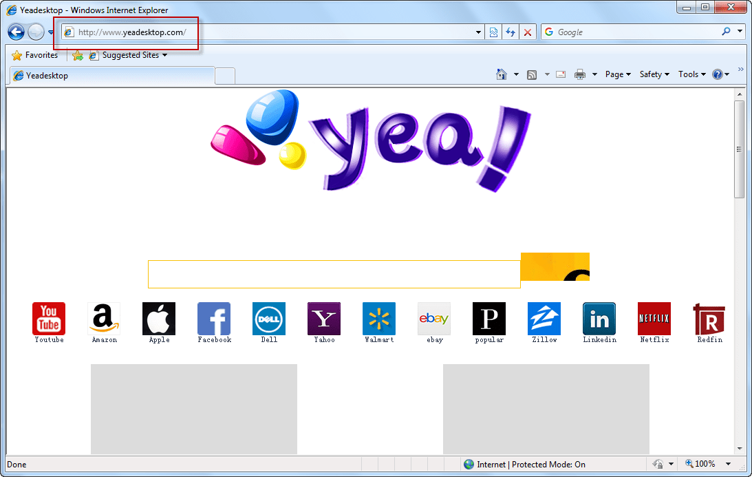Click the scrollbar up arrow
752x477 pixels.
point(739,94)
